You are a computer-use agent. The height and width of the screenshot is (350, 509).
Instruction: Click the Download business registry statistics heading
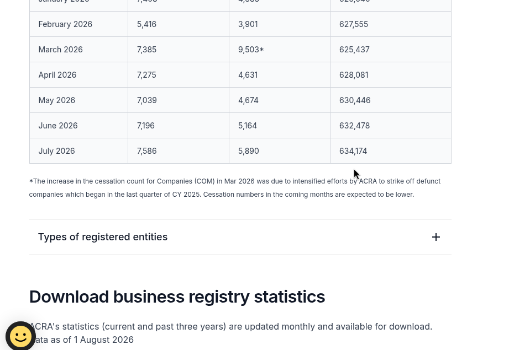tap(177, 297)
